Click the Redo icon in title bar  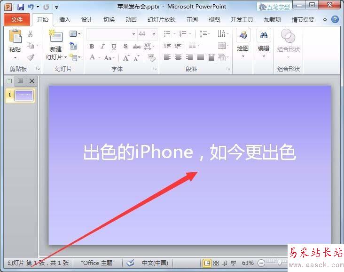coord(46,7)
